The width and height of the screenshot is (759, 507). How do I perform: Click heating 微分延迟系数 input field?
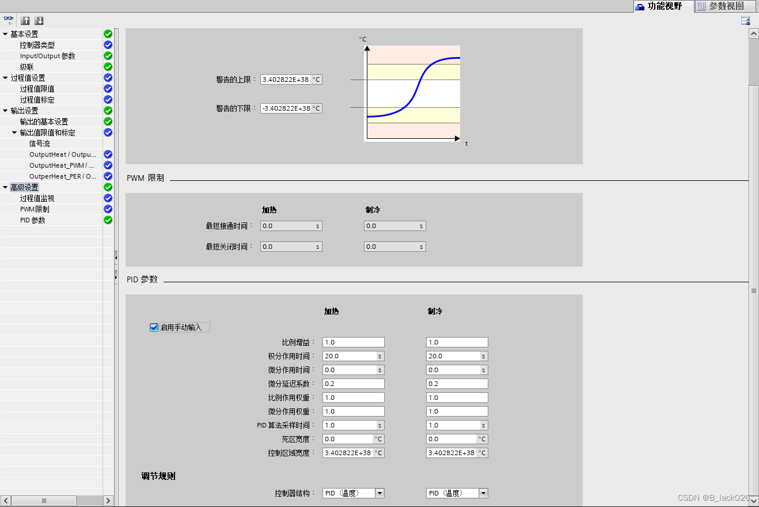click(354, 384)
